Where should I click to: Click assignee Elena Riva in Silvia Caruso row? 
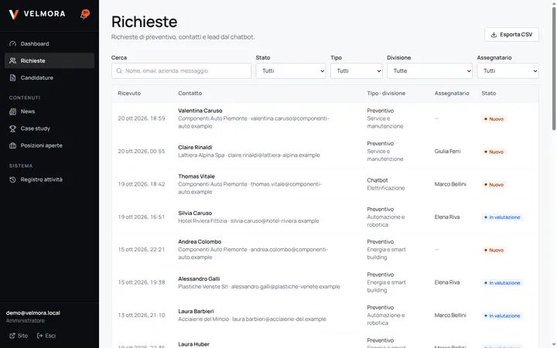tap(447, 217)
